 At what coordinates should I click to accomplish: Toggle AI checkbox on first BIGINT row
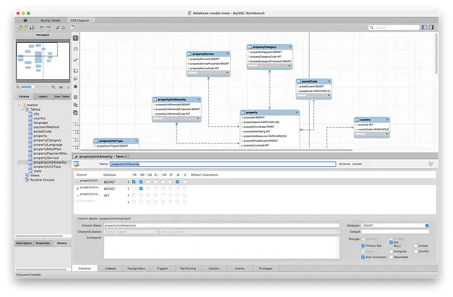(177, 182)
